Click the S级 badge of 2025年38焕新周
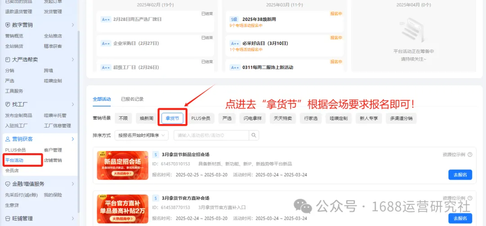 tap(234, 19)
